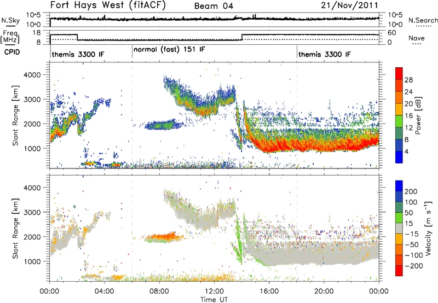Viewport: 438px width, 303px height.
Task: Click the '-50' tick on Velocity colorbar
Action: [x=412, y=244]
